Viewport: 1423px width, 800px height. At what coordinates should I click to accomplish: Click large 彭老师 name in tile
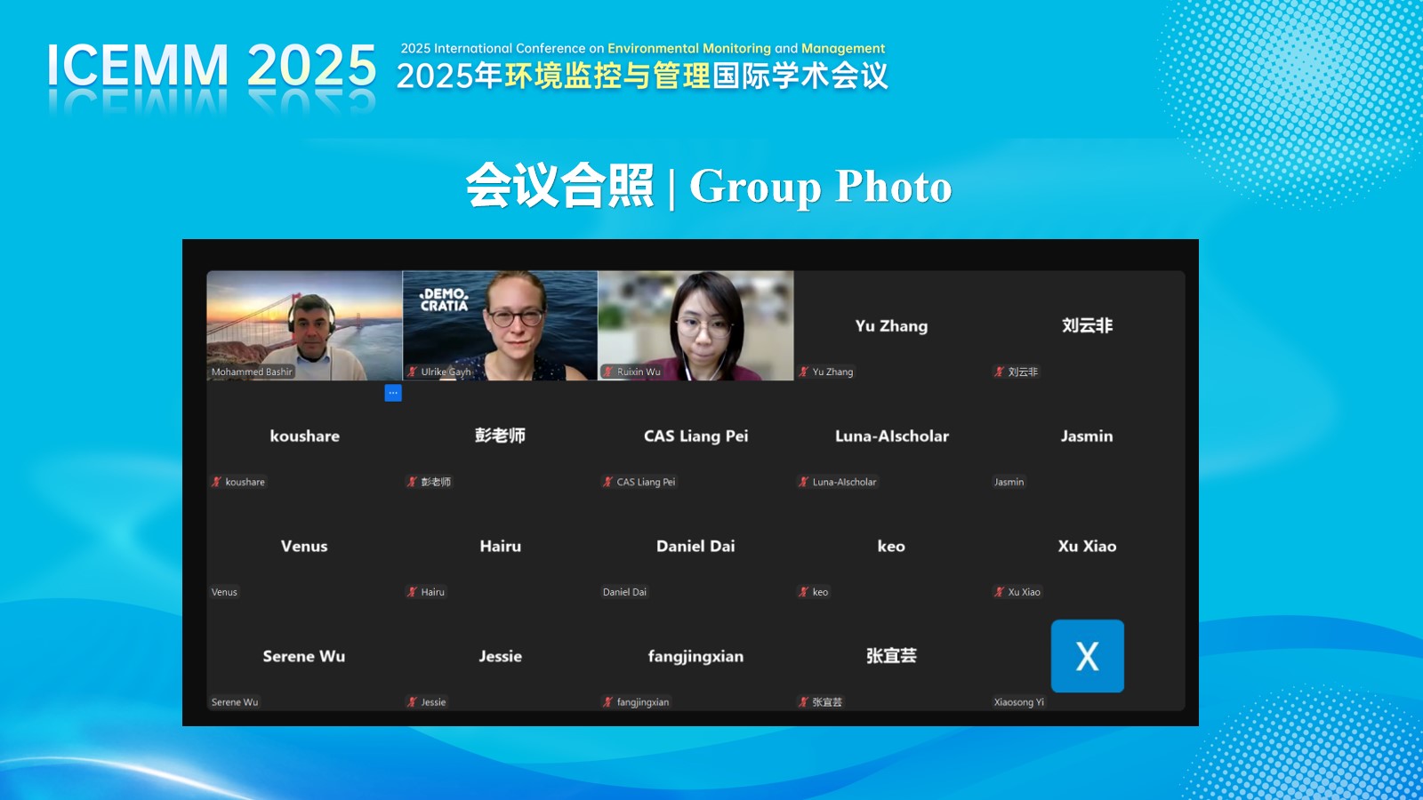500,436
